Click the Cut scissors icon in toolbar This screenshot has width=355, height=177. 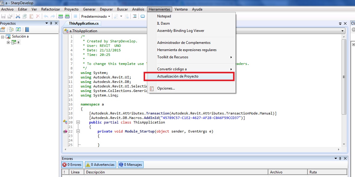(x=18, y=16)
